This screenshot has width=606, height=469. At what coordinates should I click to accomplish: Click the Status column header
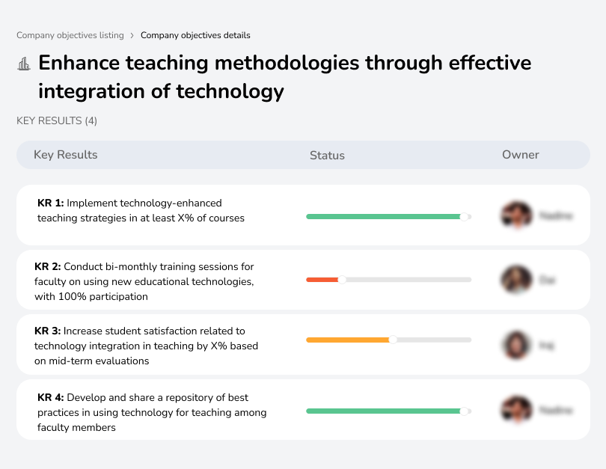[327, 156]
